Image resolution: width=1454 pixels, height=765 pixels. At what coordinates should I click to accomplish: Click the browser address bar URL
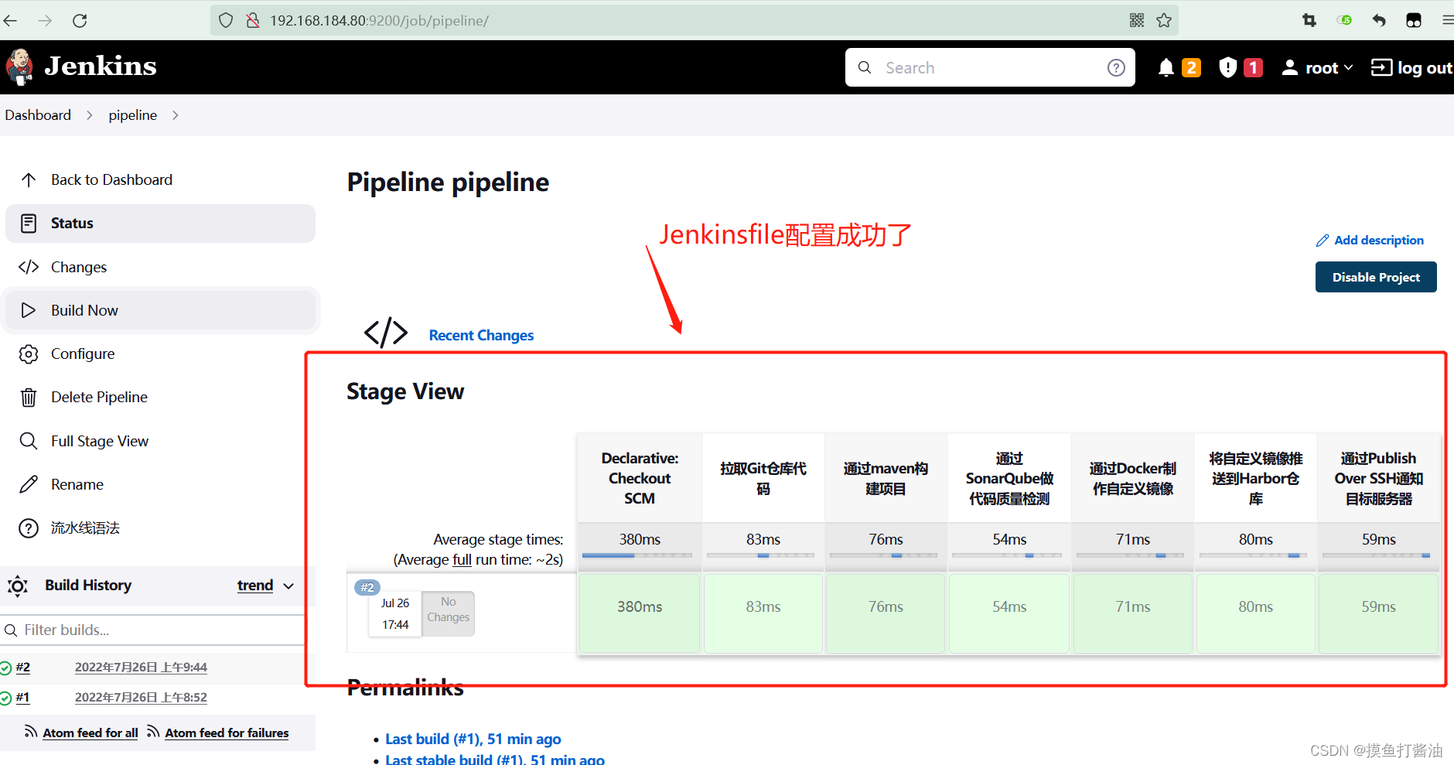pyautogui.click(x=379, y=20)
